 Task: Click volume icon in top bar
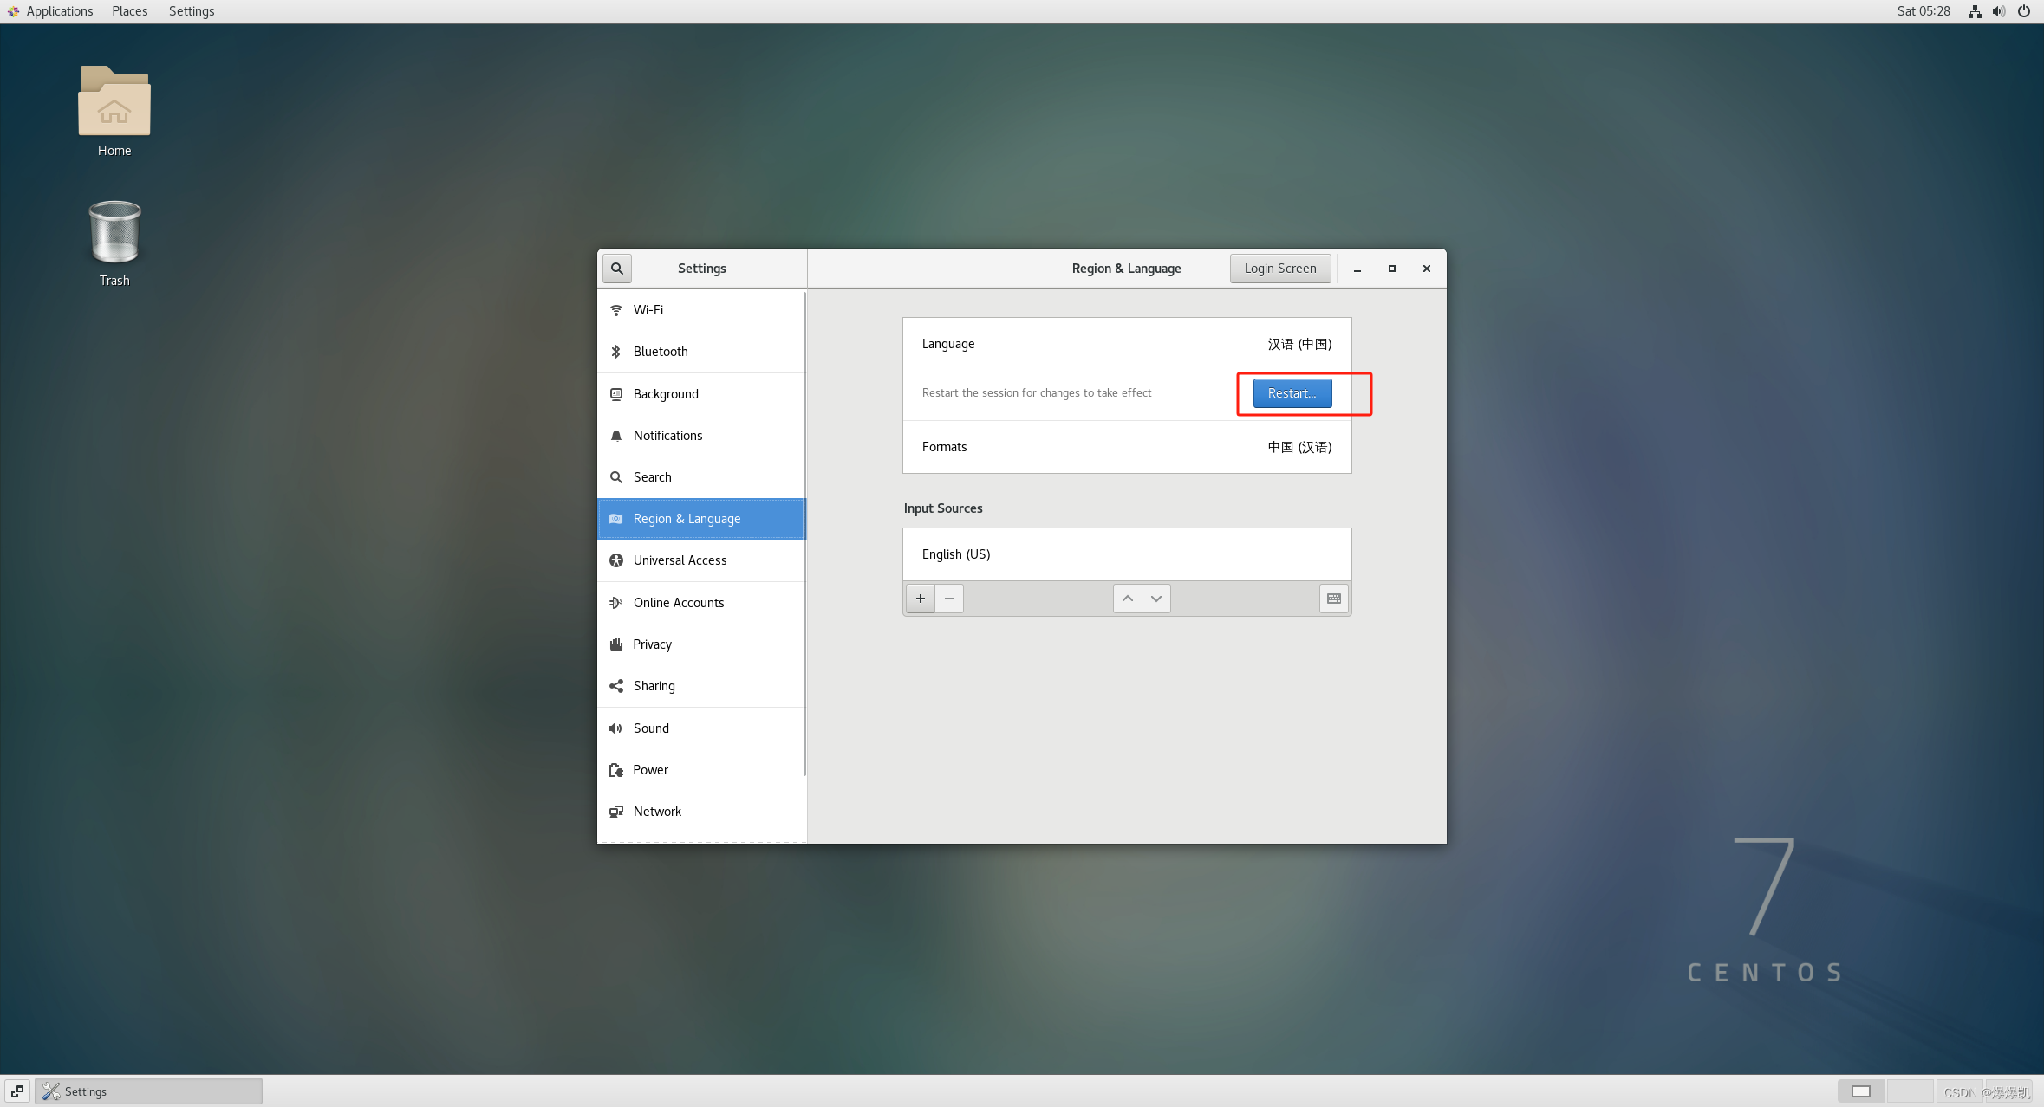[1999, 11]
